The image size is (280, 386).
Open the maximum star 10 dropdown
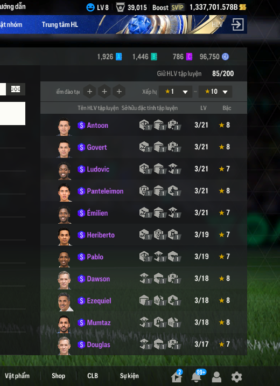tap(215, 92)
